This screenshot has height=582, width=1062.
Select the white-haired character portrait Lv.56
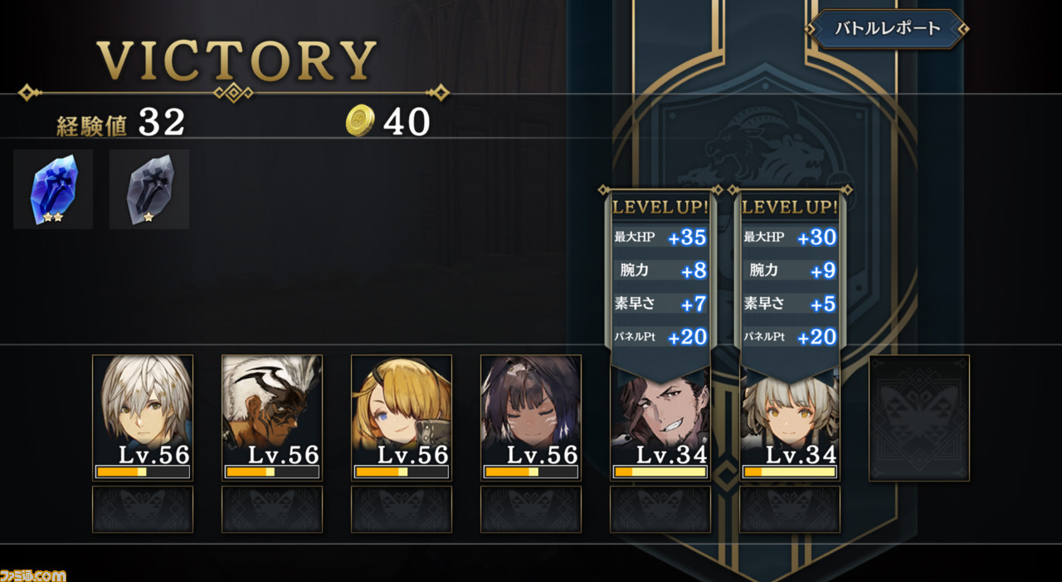pos(143,418)
